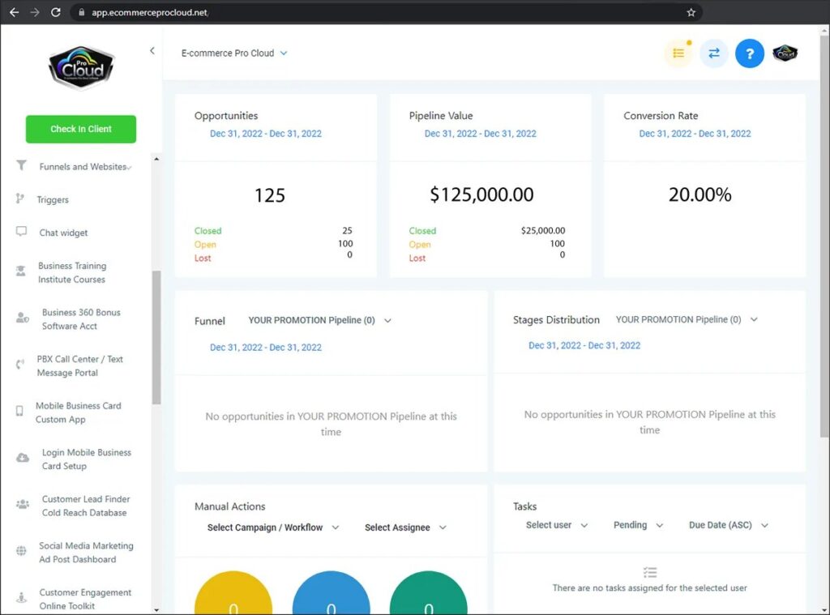Open the yellow notifications list icon
This screenshot has height=615, width=830.
click(678, 53)
